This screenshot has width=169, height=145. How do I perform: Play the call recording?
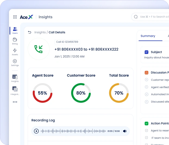36,131
